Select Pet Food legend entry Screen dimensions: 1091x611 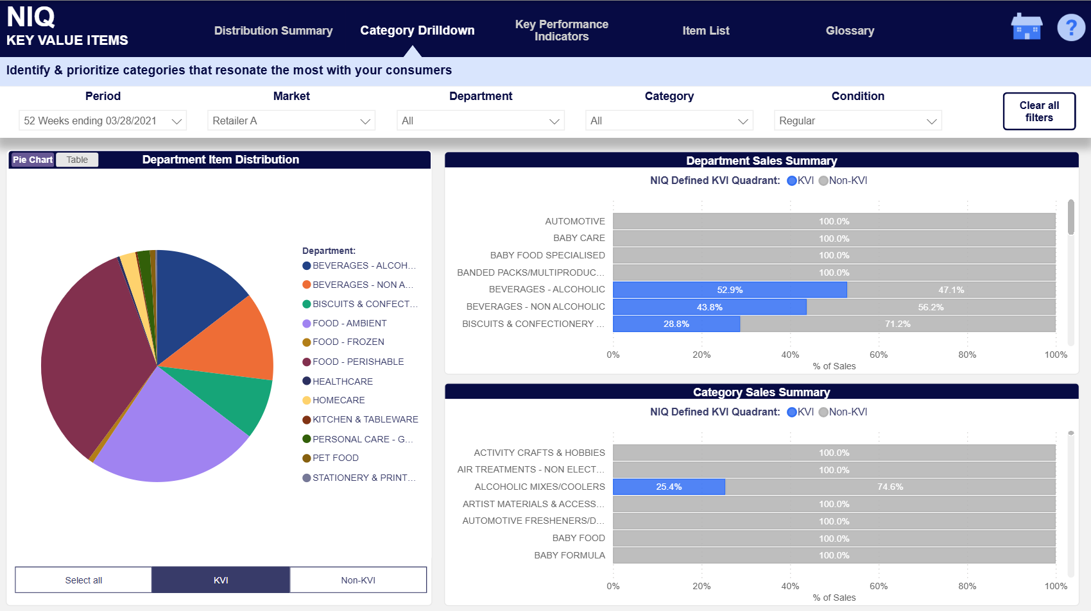point(331,458)
